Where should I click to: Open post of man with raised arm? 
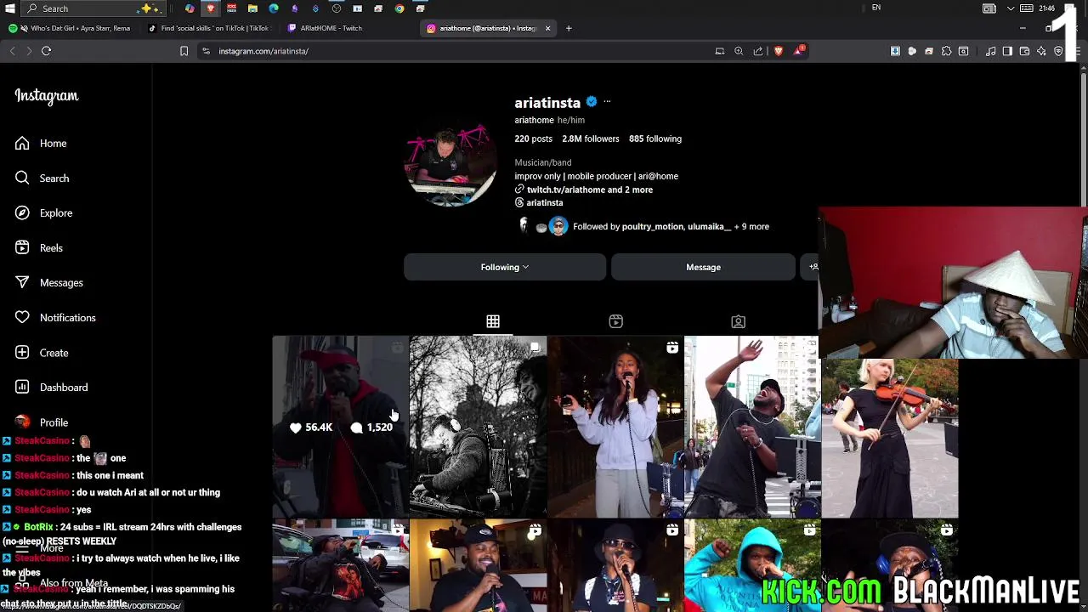click(752, 427)
